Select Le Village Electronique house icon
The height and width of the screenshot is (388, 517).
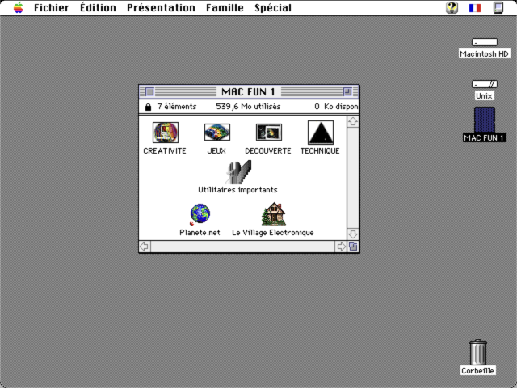(x=274, y=213)
